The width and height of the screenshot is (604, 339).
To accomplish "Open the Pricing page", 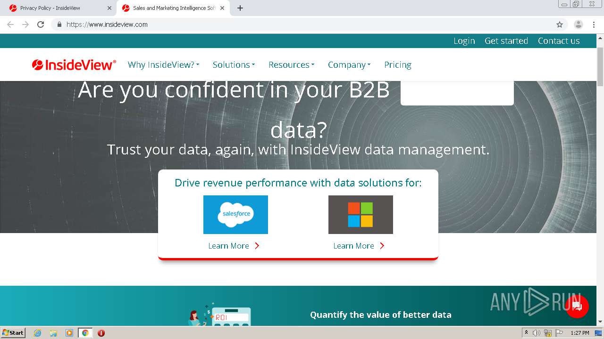I will point(398,65).
